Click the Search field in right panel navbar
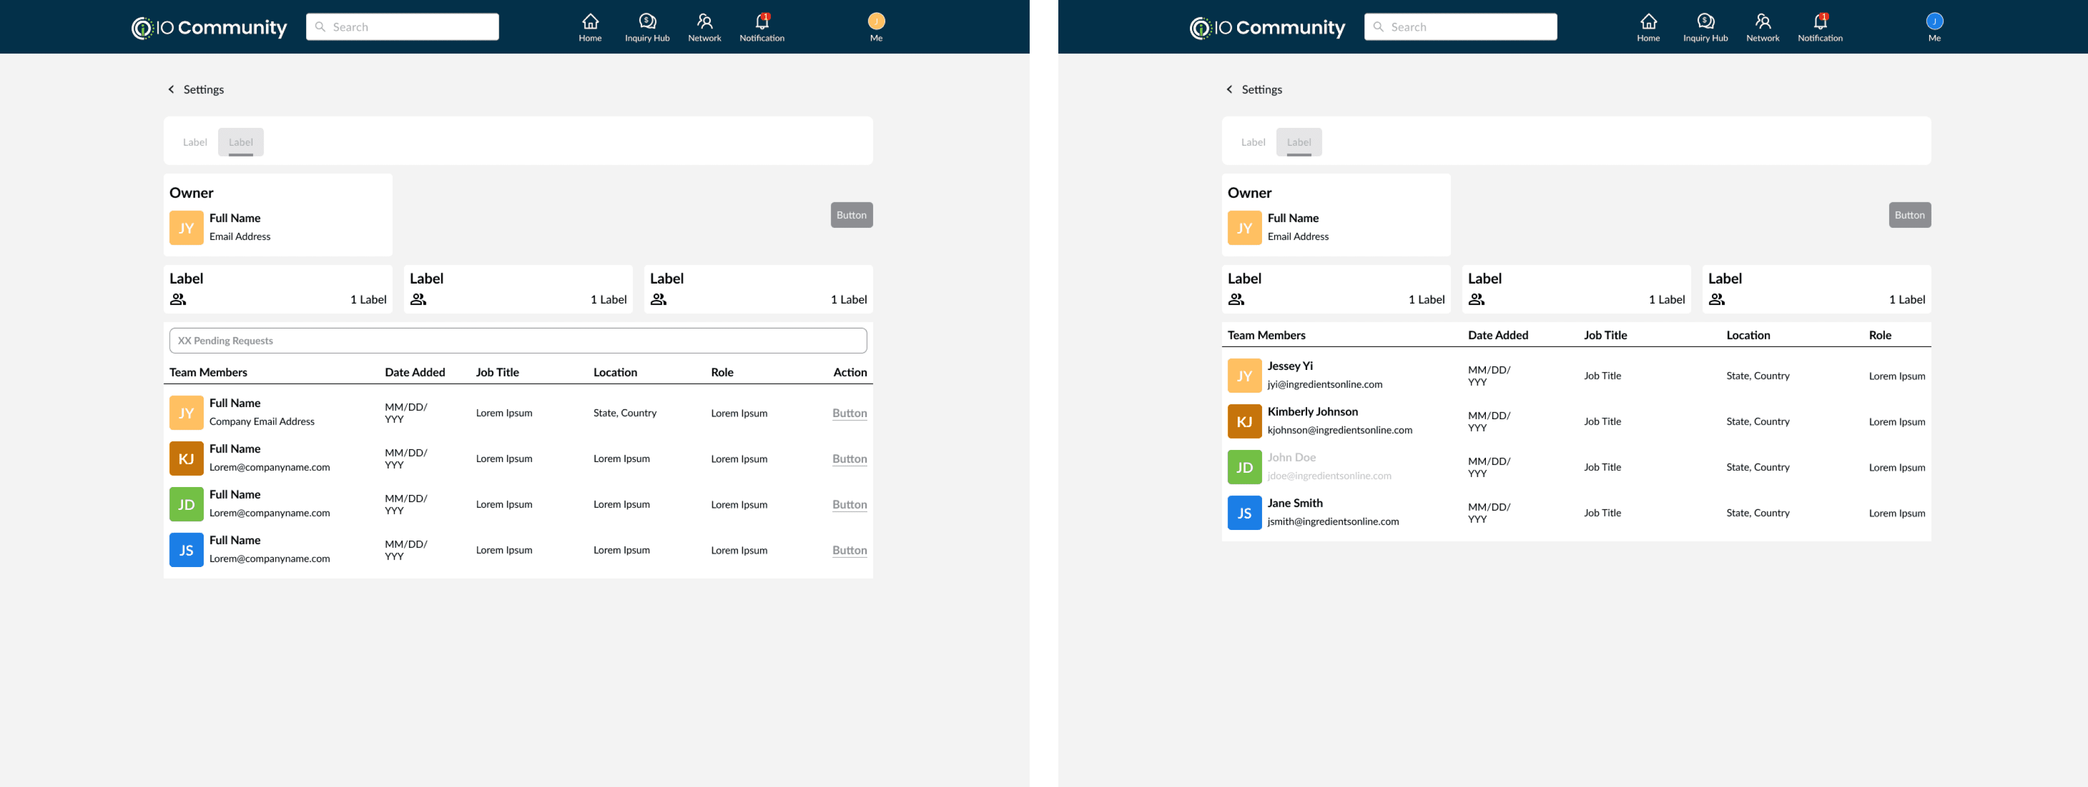This screenshot has width=2088, height=787. pyautogui.click(x=1460, y=26)
